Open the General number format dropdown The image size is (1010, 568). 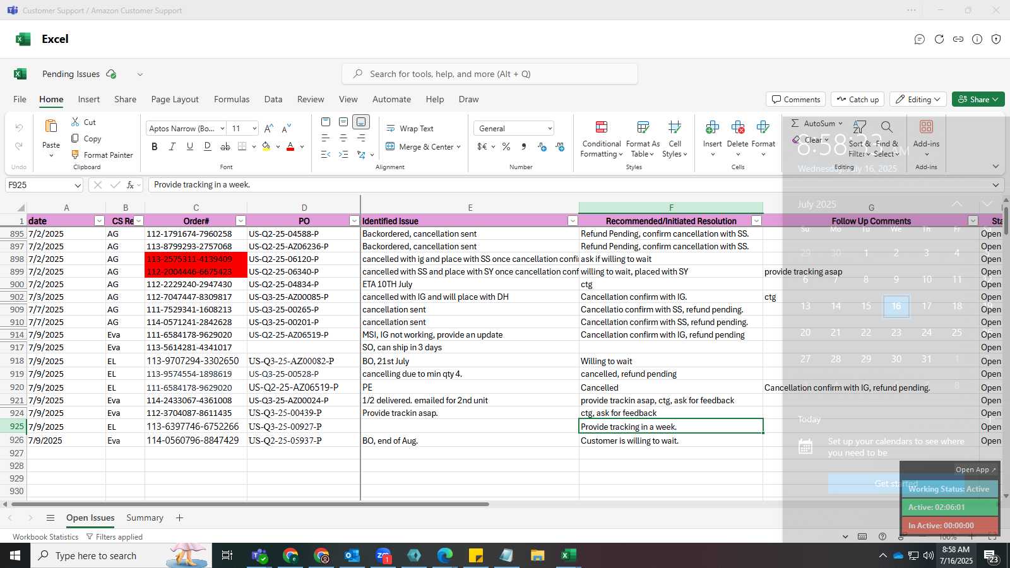550,129
